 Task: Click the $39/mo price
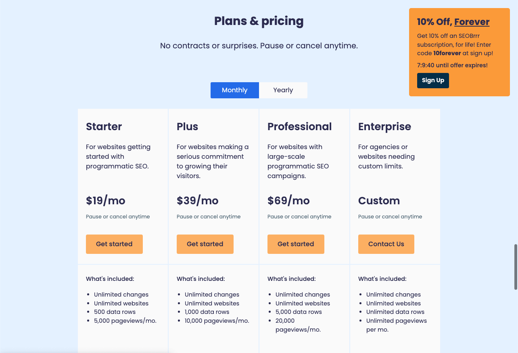pos(198,201)
